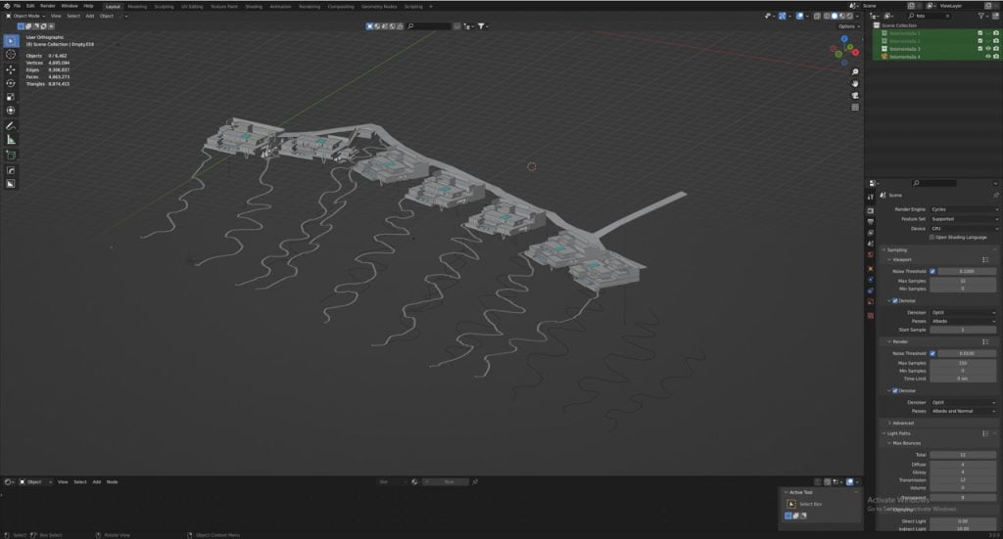Toggle the render Noise Threshold checkbox
This screenshot has height=539, width=1003.
tap(931, 353)
